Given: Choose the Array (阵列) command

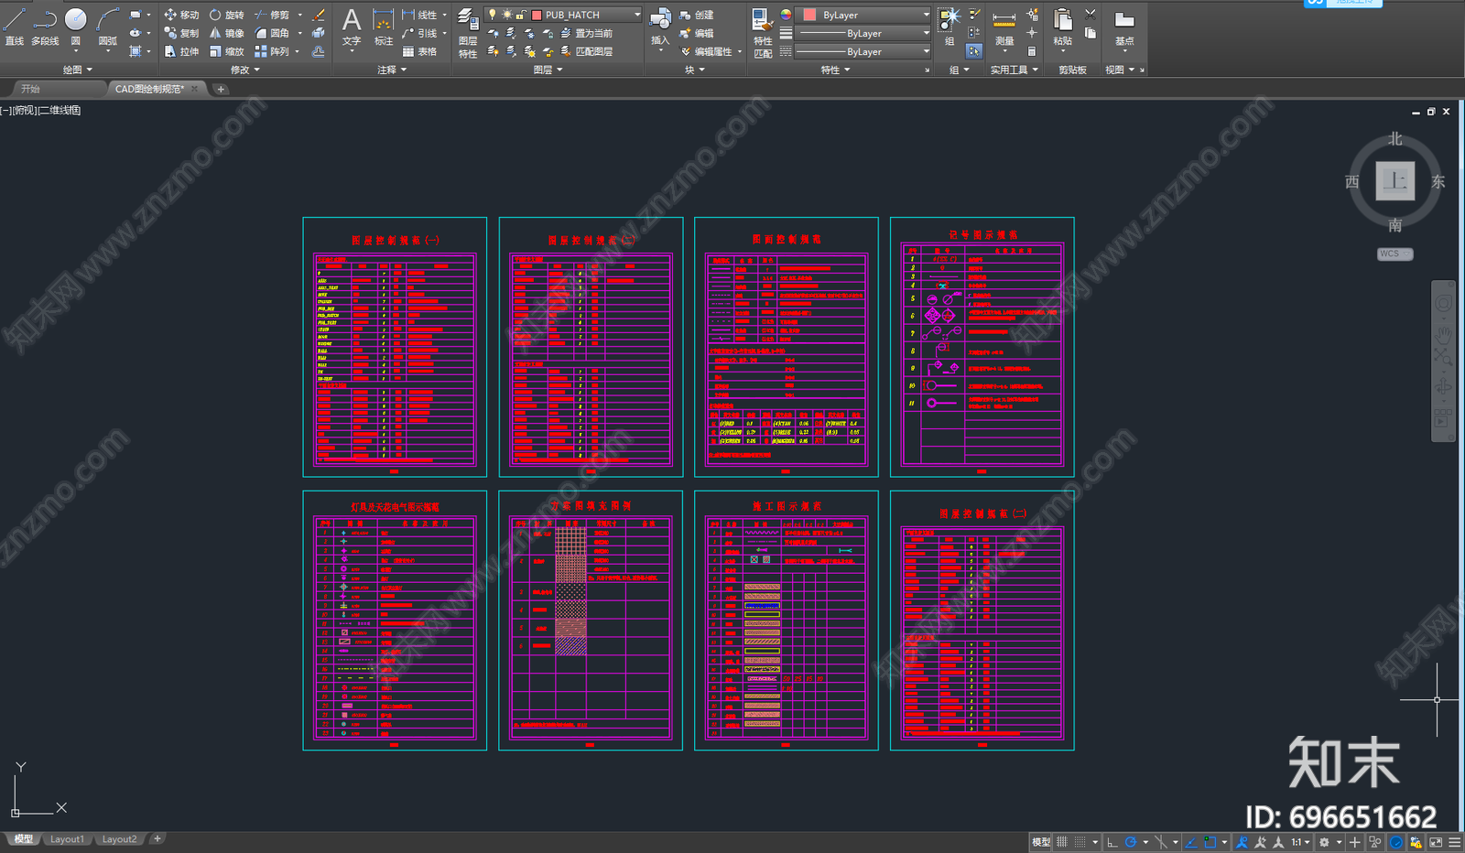Looking at the screenshot, I should click(x=272, y=51).
